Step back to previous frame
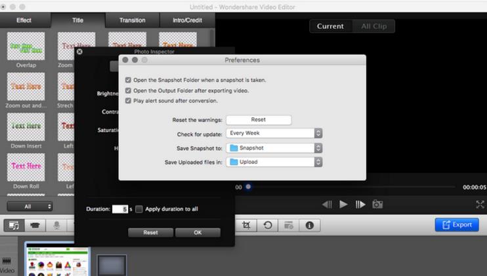 tap(327, 205)
